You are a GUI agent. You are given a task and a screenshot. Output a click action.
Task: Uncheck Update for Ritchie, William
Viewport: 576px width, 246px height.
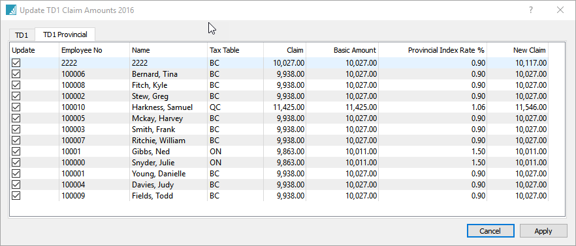pos(16,140)
